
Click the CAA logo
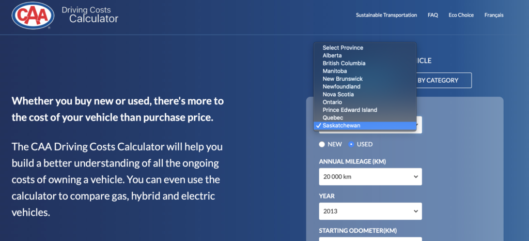tap(33, 15)
